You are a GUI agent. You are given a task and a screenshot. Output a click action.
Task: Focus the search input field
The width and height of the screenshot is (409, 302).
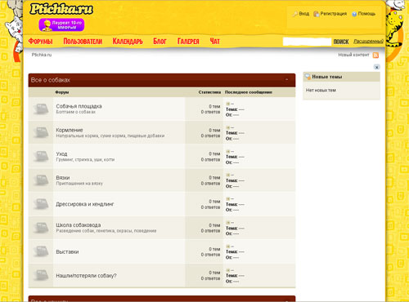point(307,42)
